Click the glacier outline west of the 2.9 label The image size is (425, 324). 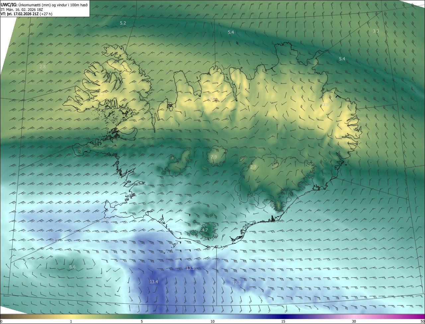click(178, 162)
